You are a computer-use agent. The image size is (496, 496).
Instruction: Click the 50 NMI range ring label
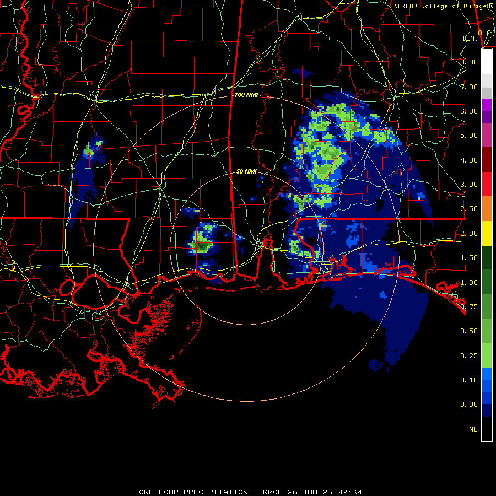[246, 171]
